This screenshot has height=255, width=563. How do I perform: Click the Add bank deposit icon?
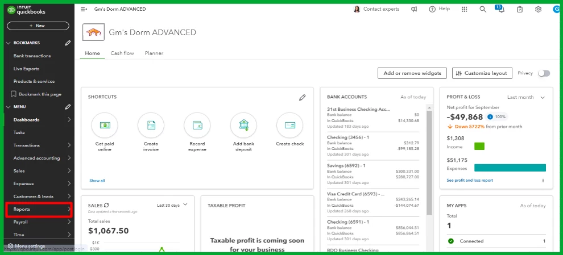tap(243, 126)
